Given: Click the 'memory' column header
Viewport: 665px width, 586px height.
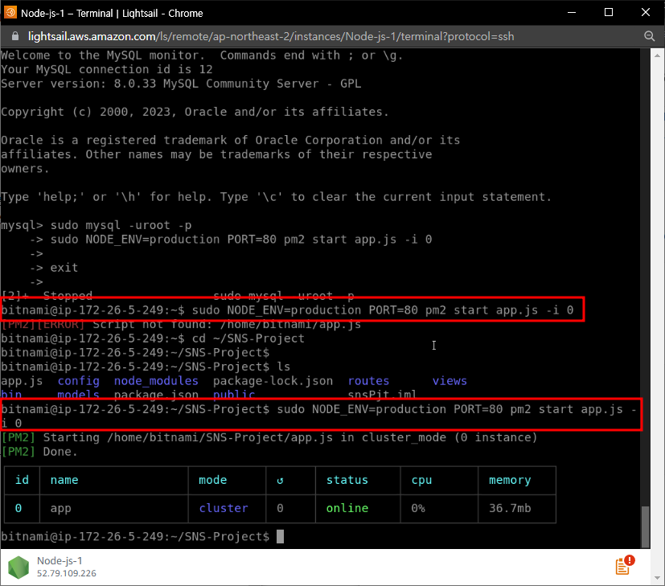Looking at the screenshot, I should (x=510, y=480).
